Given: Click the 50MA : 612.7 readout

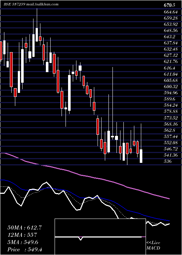Looking at the screenshot, I should tap(24, 228).
